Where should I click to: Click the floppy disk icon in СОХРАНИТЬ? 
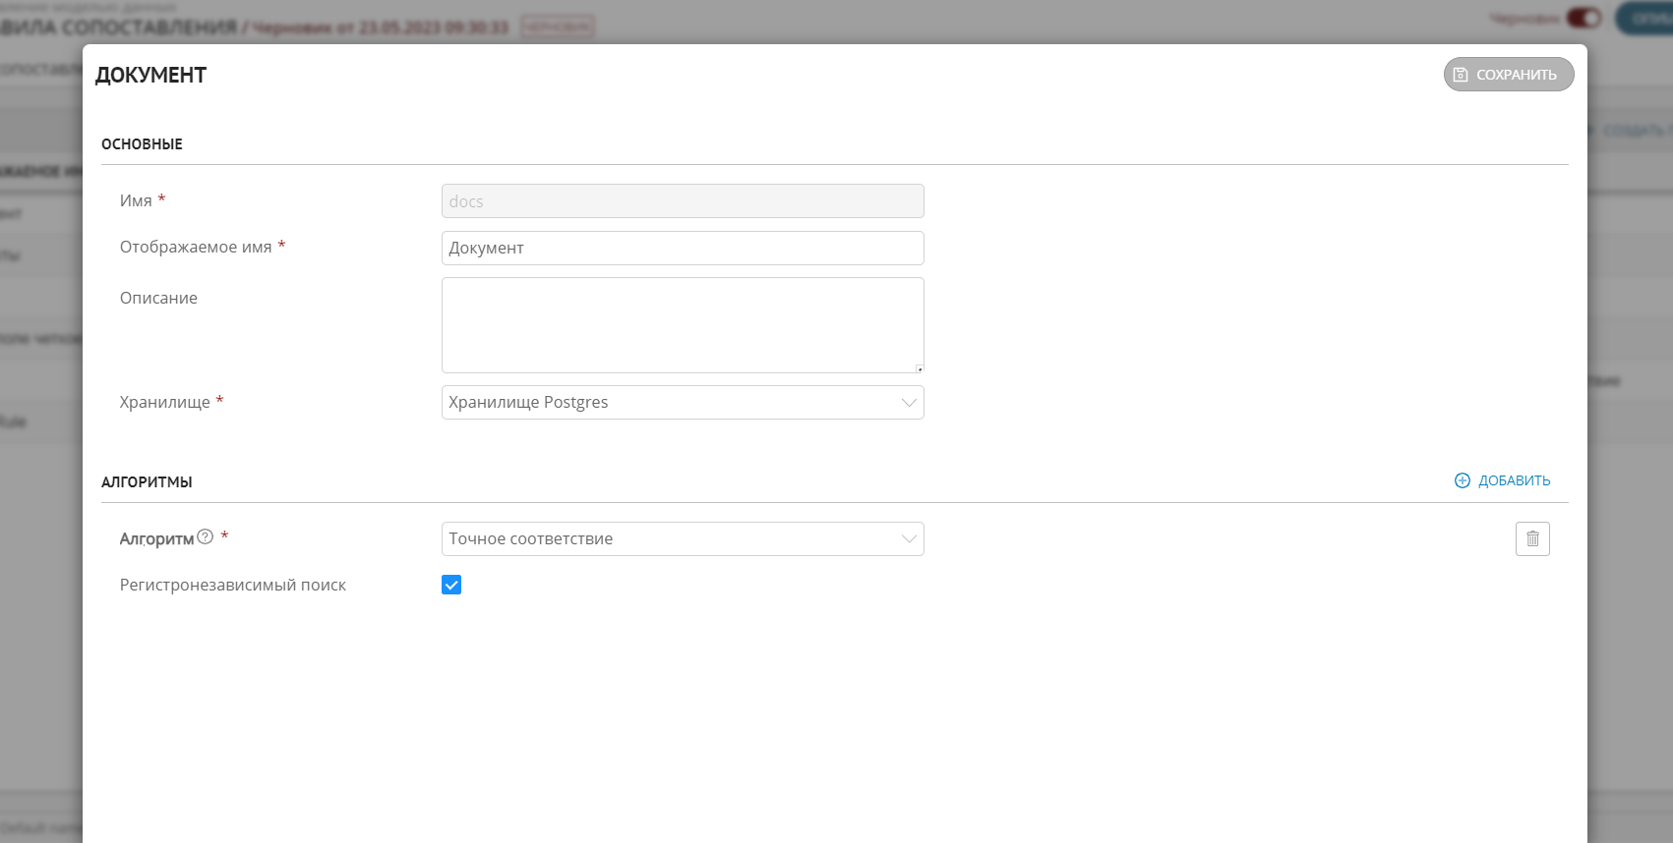(x=1461, y=75)
